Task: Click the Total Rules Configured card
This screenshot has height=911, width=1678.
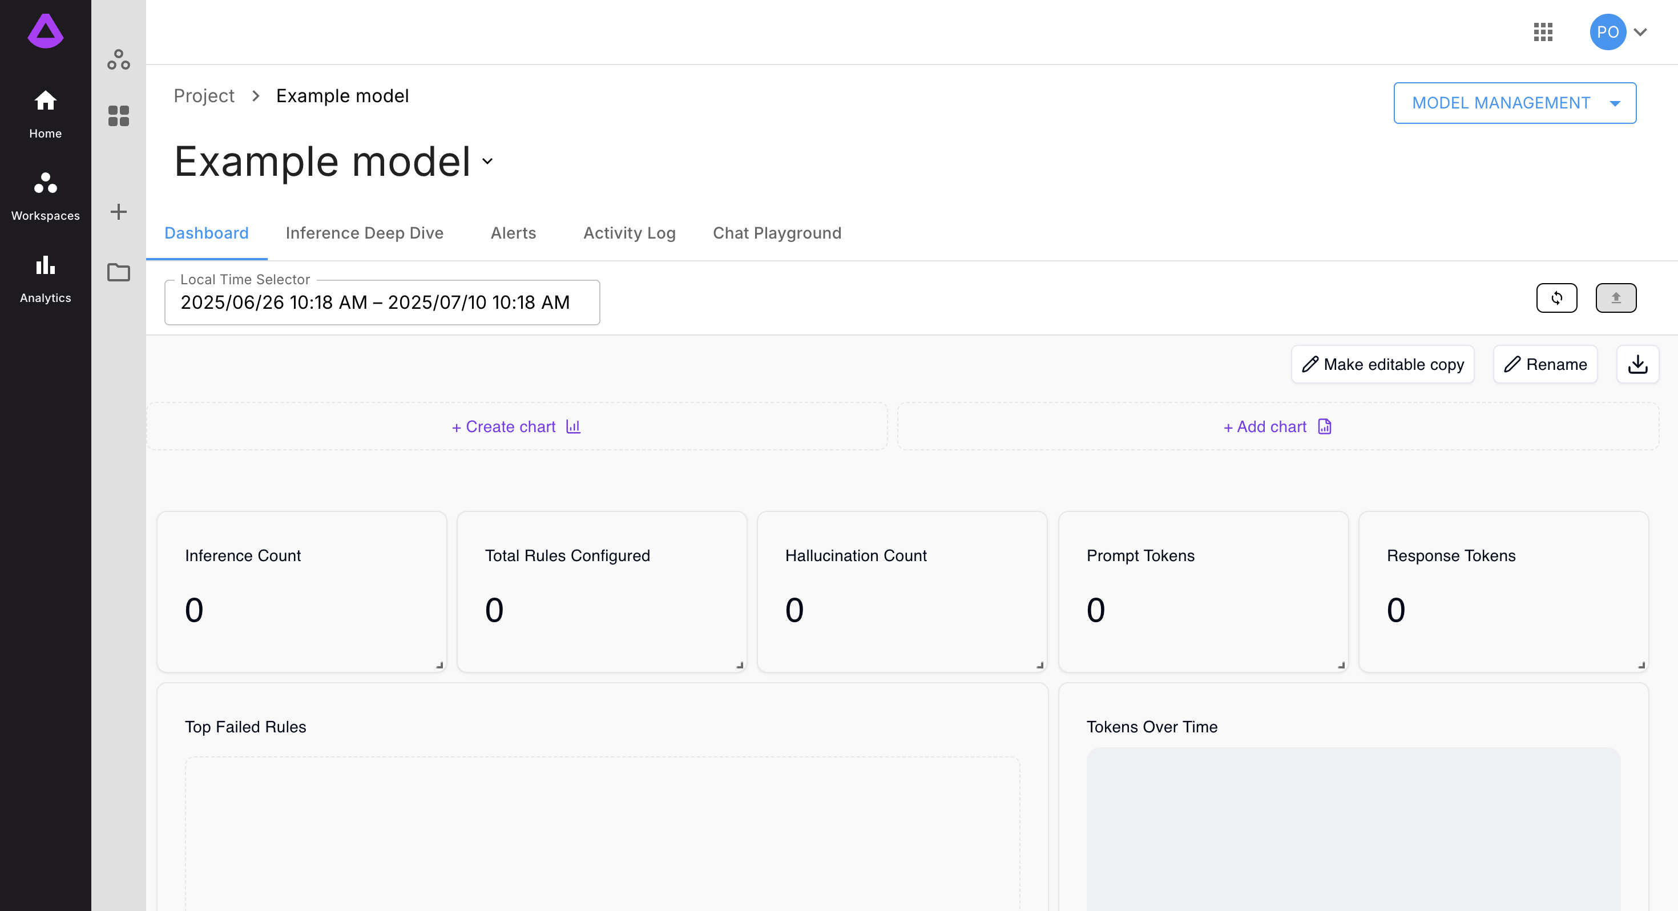Action: [602, 592]
